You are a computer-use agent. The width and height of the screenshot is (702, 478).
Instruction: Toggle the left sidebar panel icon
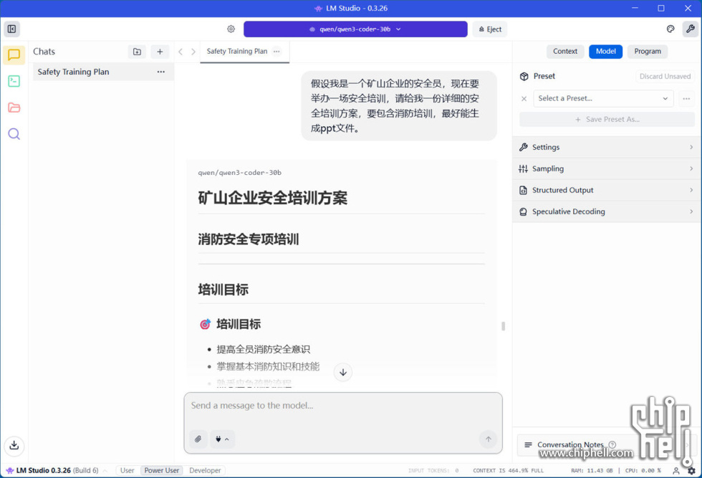click(11, 29)
